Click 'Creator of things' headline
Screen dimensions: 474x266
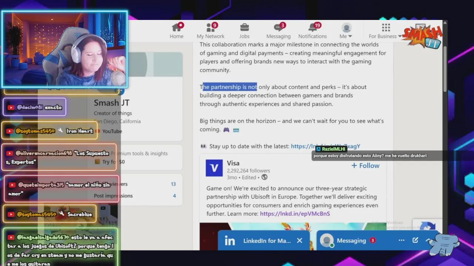(113, 113)
